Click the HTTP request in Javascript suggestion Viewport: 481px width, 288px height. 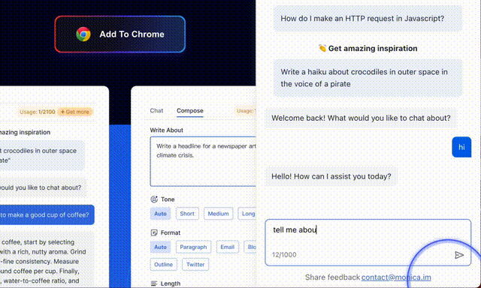[x=368, y=19]
